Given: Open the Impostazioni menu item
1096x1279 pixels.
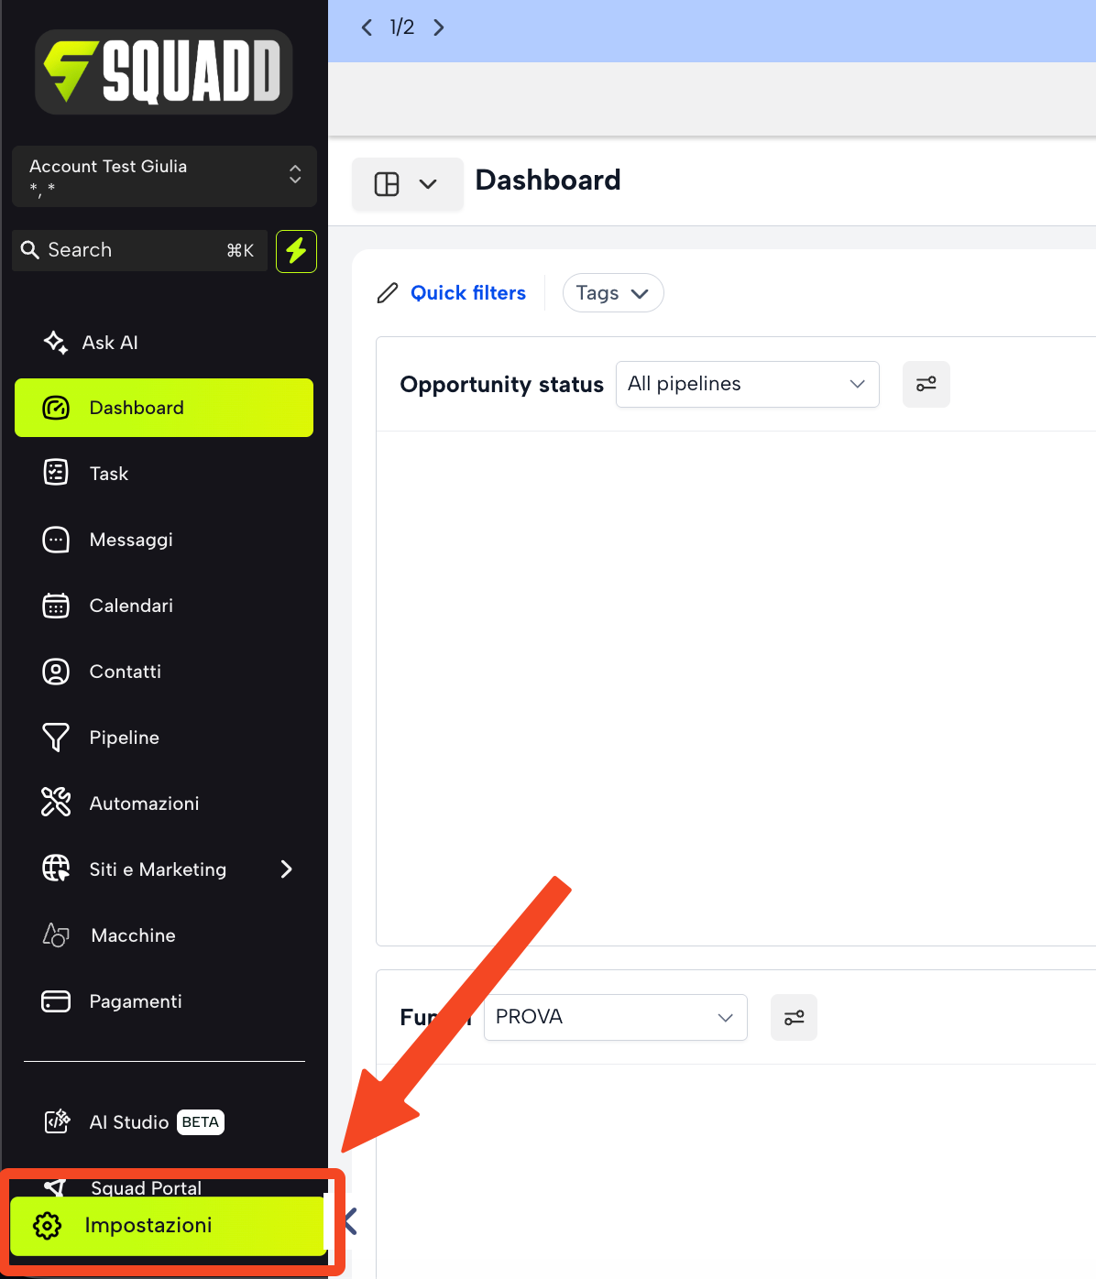Looking at the screenshot, I should click(x=168, y=1226).
